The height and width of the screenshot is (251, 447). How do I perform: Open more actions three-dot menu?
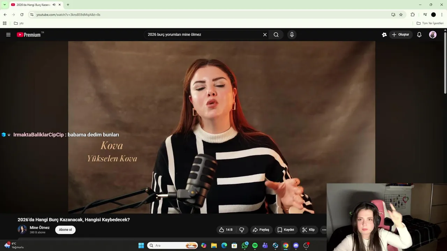click(x=324, y=230)
